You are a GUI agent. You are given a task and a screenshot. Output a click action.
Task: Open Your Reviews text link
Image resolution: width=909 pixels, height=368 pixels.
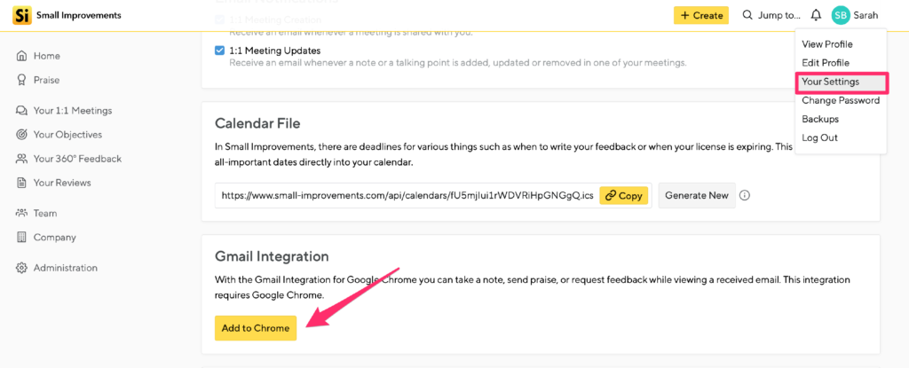click(x=62, y=184)
